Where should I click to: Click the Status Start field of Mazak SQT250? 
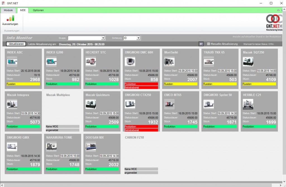pyautogui.click(x=266, y=71)
